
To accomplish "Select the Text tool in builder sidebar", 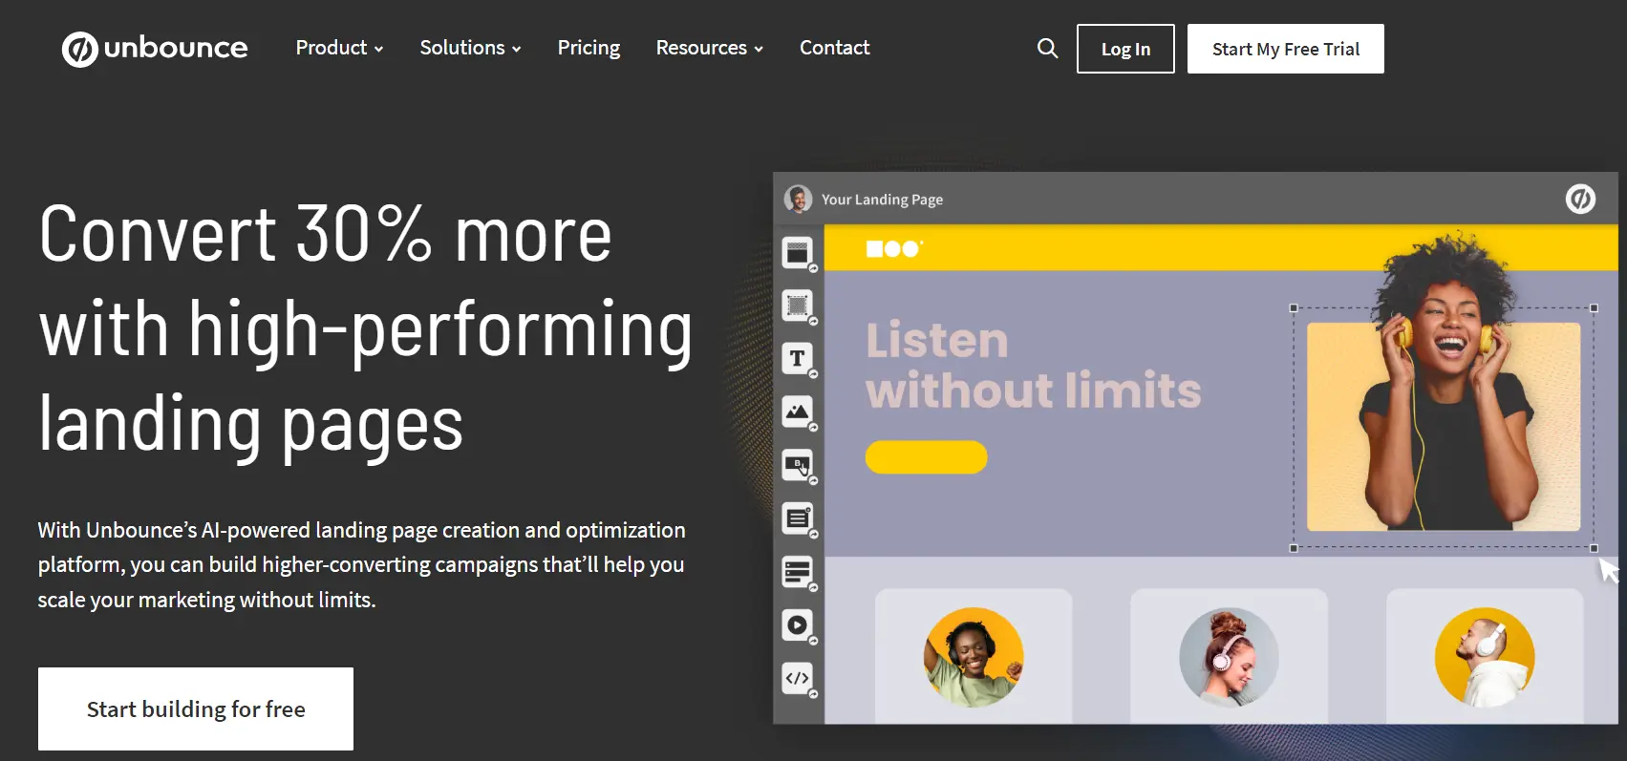I will 798,359.
